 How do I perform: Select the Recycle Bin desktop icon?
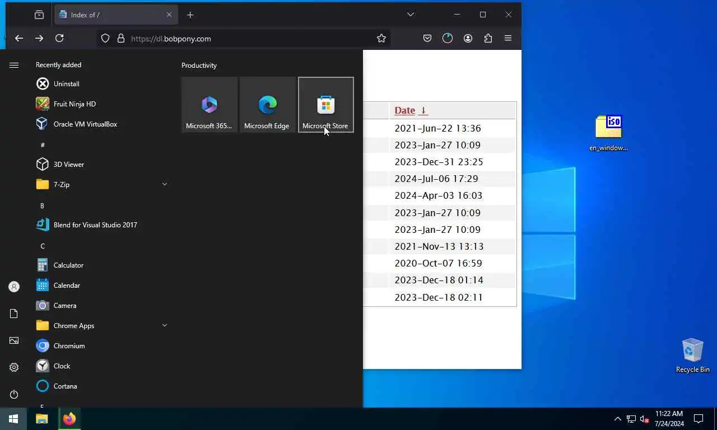tap(692, 356)
